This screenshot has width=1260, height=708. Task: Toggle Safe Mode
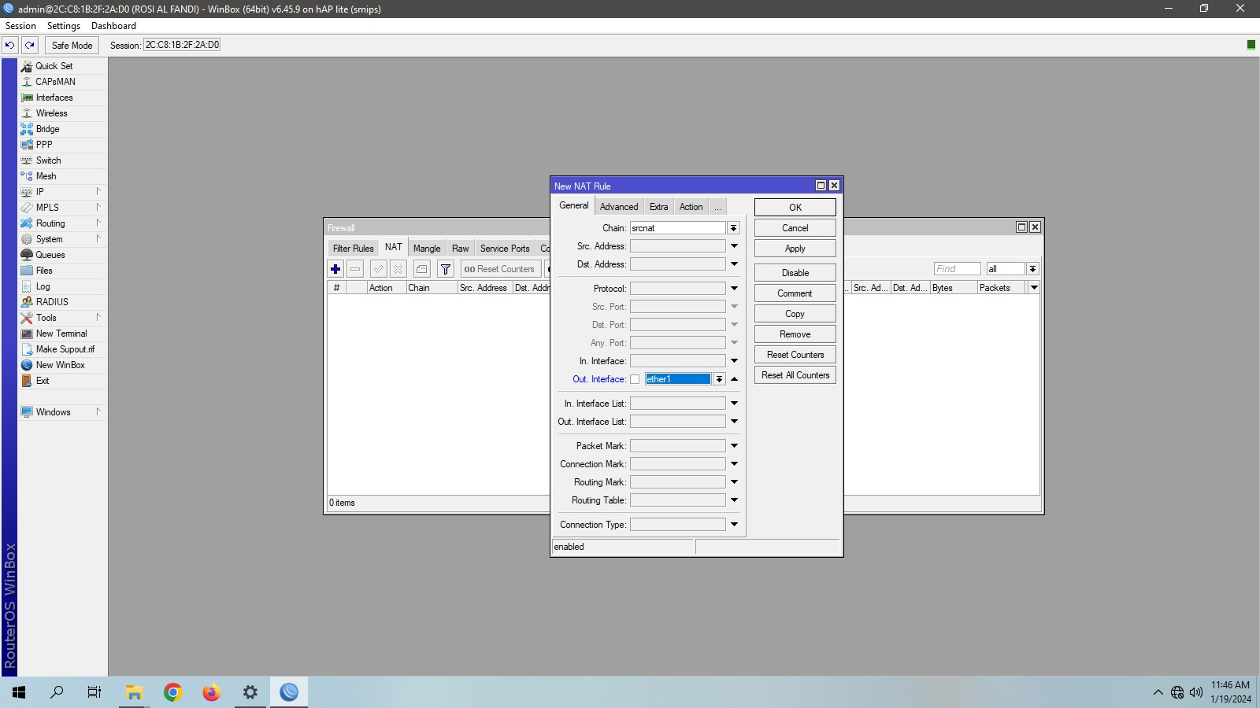[x=72, y=45]
